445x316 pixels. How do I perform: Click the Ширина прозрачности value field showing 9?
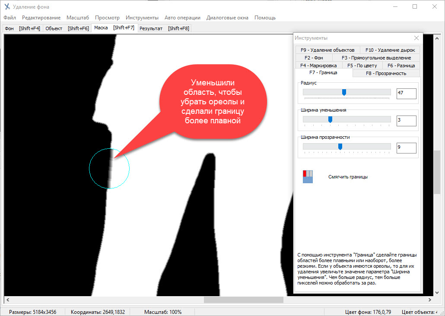pyautogui.click(x=406, y=148)
